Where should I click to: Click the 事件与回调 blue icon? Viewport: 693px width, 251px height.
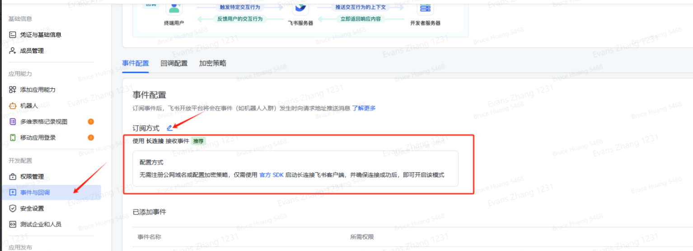pos(13,193)
